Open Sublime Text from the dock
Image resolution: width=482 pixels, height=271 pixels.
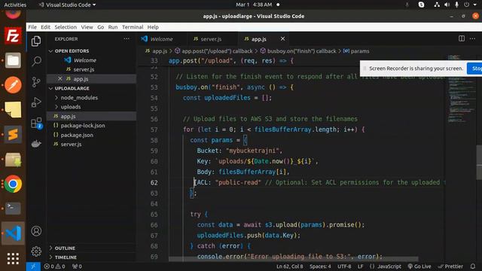[x=13, y=135]
